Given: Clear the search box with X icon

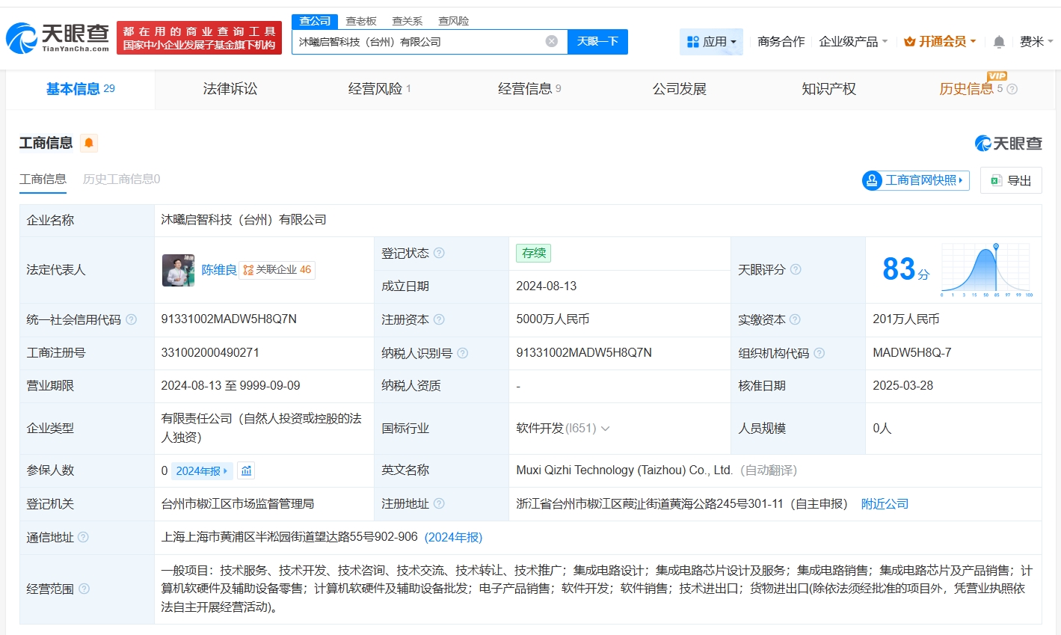Looking at the screenshot, I should 552,41.
